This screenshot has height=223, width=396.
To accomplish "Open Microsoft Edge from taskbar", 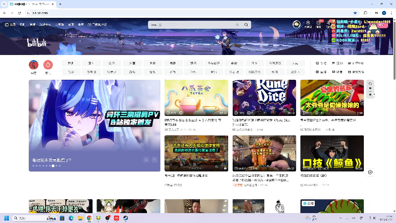I will (x=71, y=218).
